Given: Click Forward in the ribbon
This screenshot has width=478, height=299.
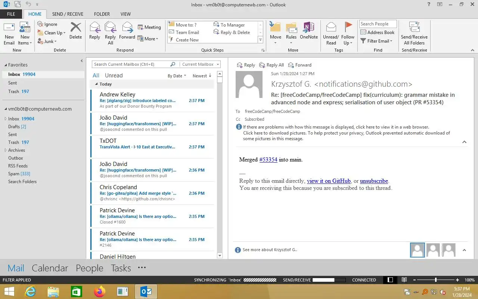Looking at the screenshot, I should pos(127,31).
